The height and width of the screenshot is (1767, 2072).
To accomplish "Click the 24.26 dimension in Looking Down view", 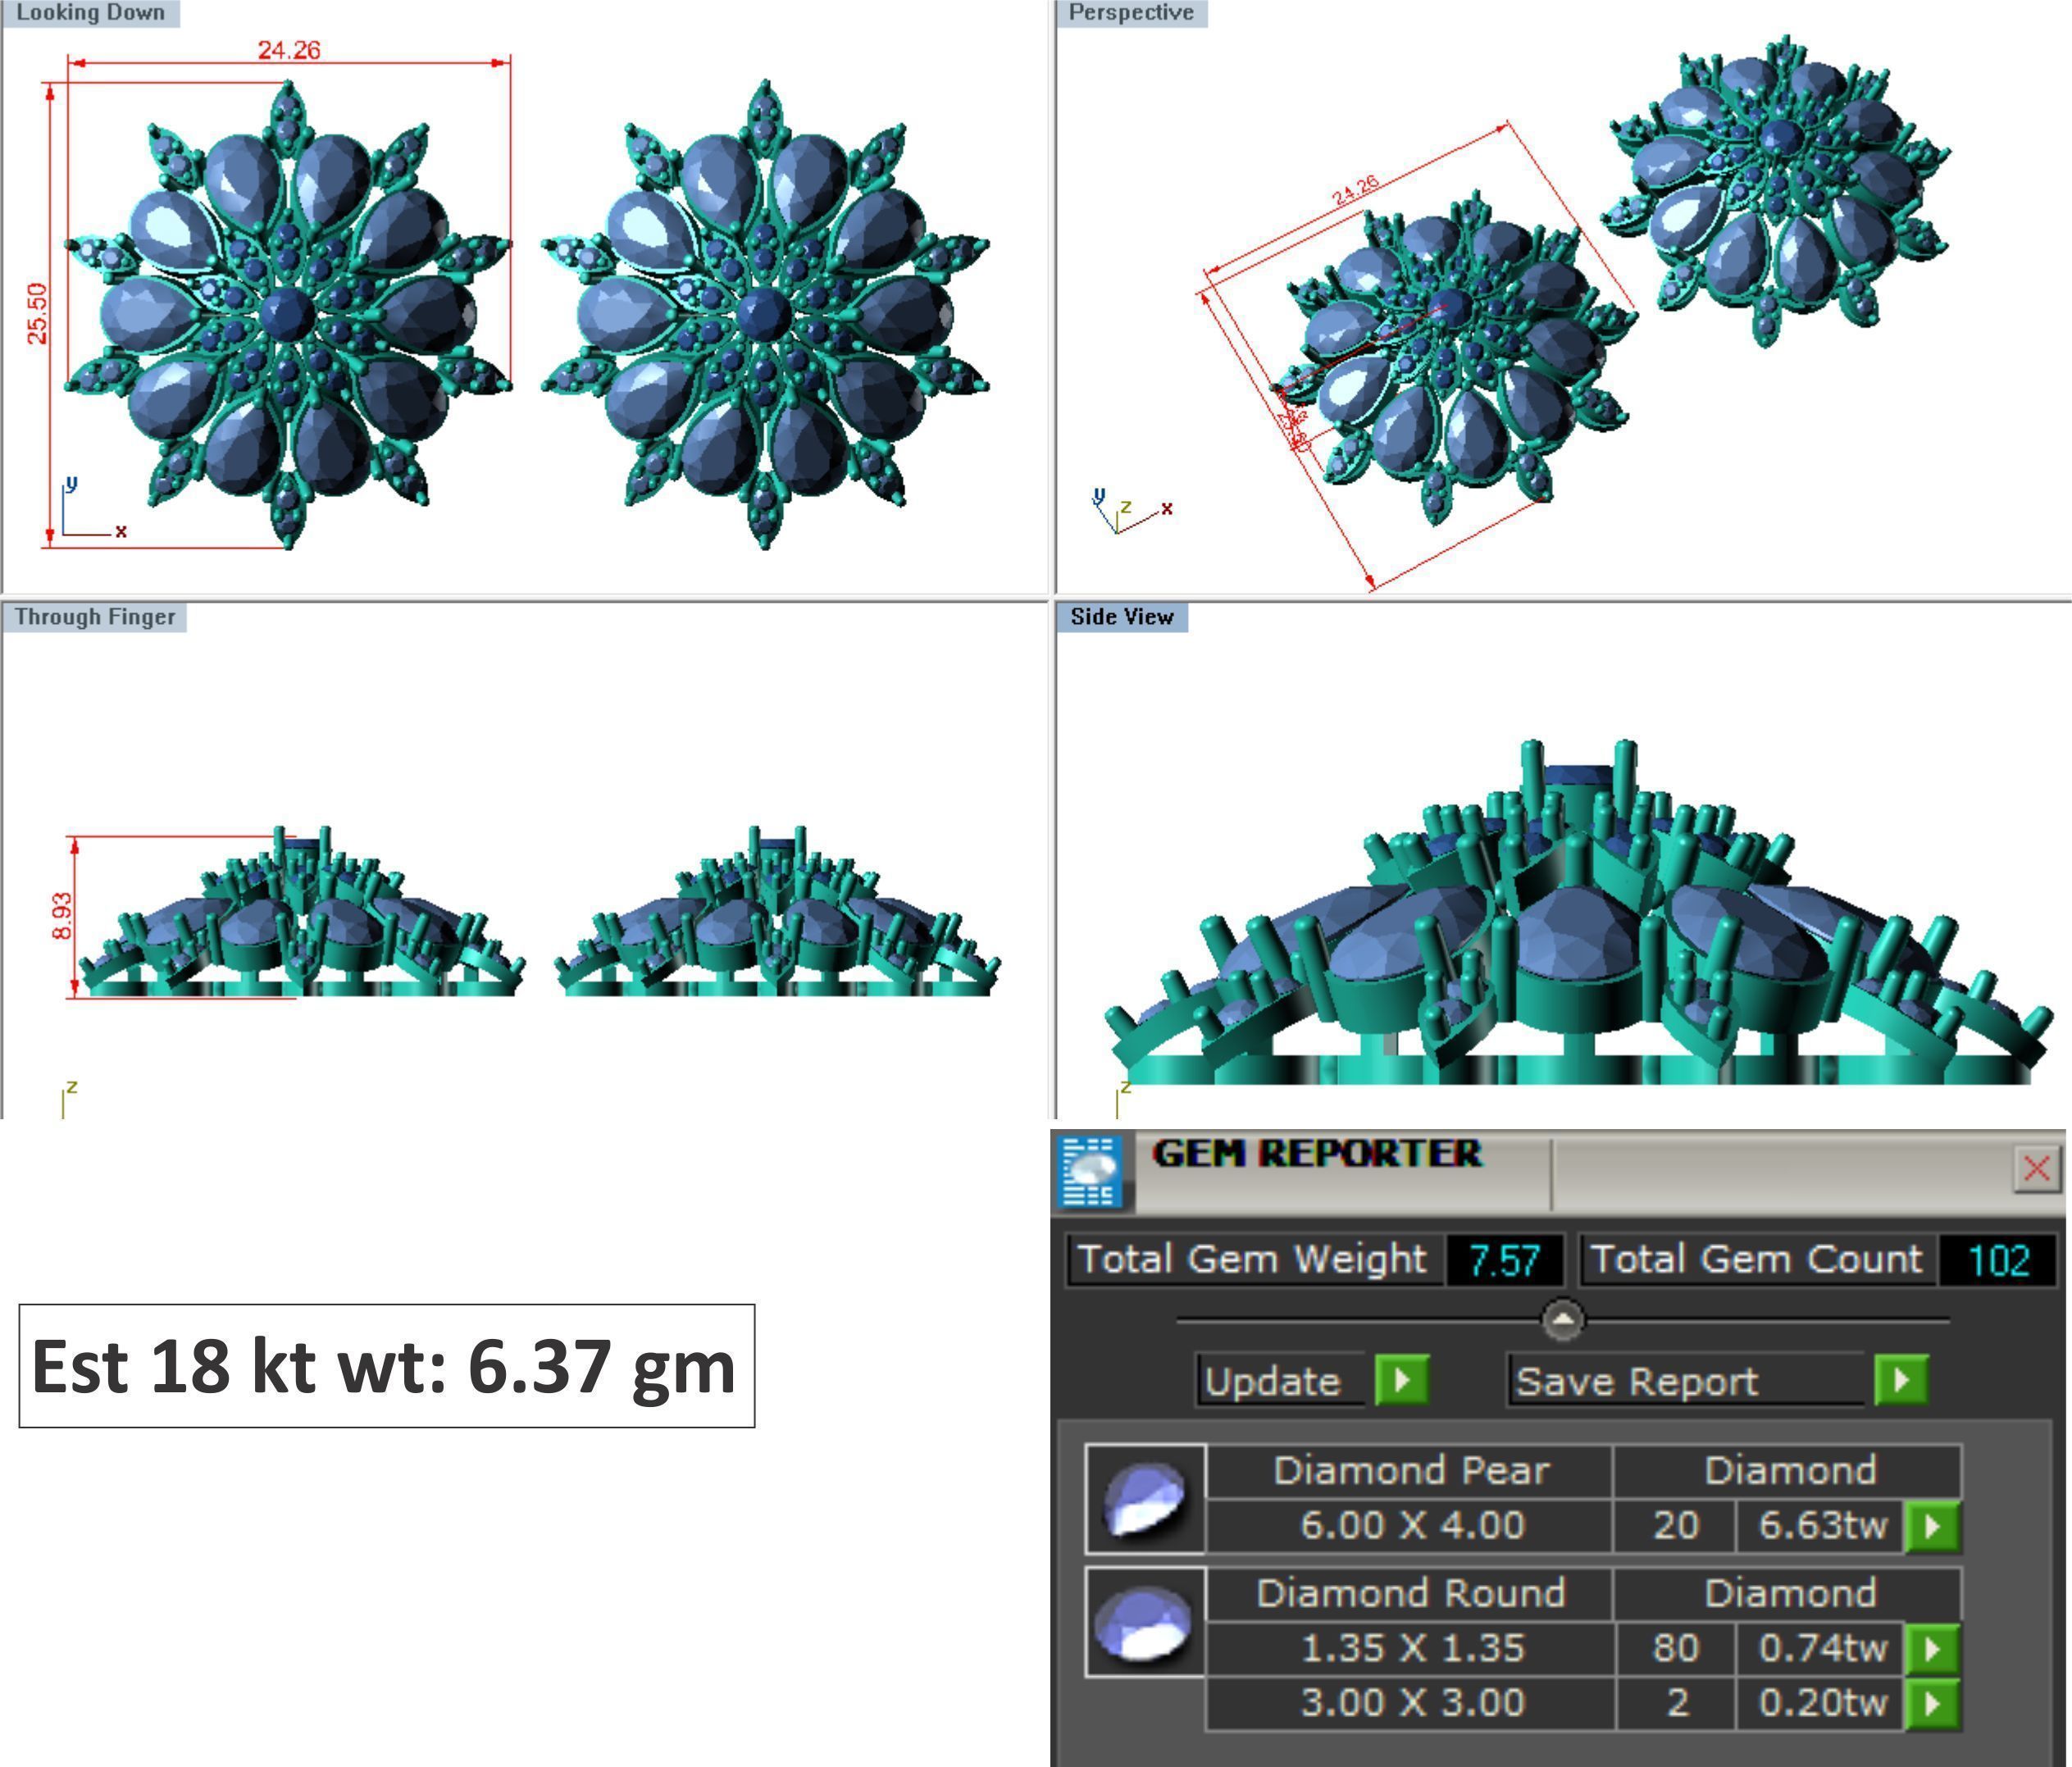I will click(289, 49).
